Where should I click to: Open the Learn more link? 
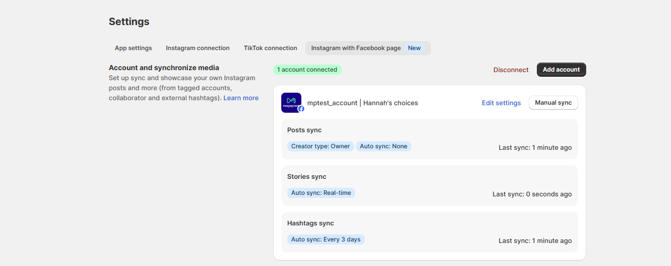tap(241, 98)
